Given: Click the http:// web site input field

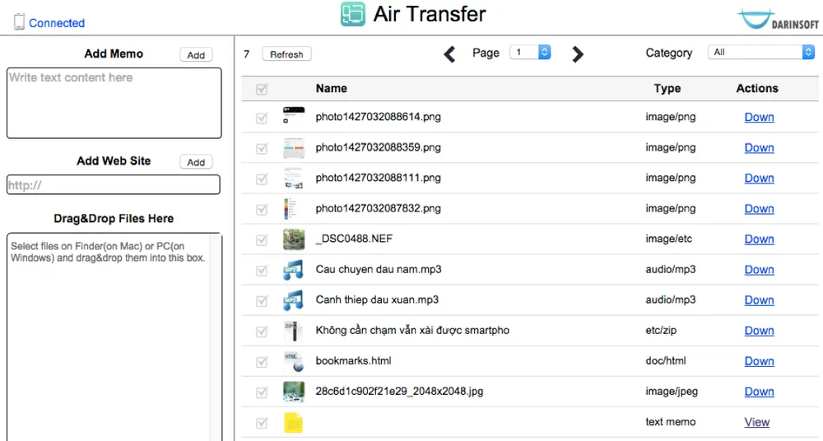Looking at the screenshot, I should pos(114,185).
